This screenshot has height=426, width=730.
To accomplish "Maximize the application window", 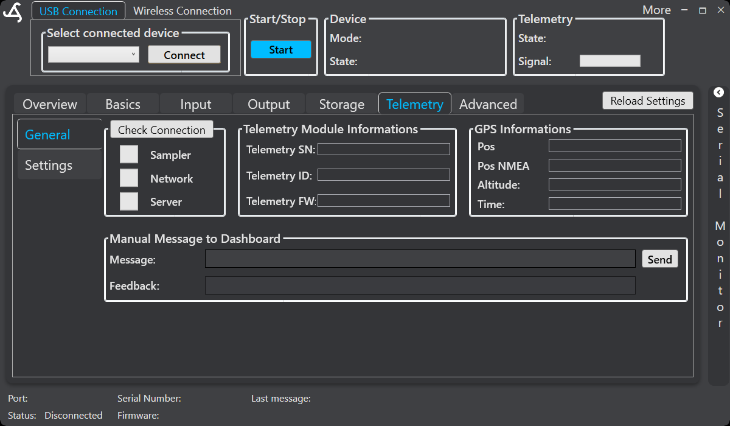I will click(x=703, y=10).
